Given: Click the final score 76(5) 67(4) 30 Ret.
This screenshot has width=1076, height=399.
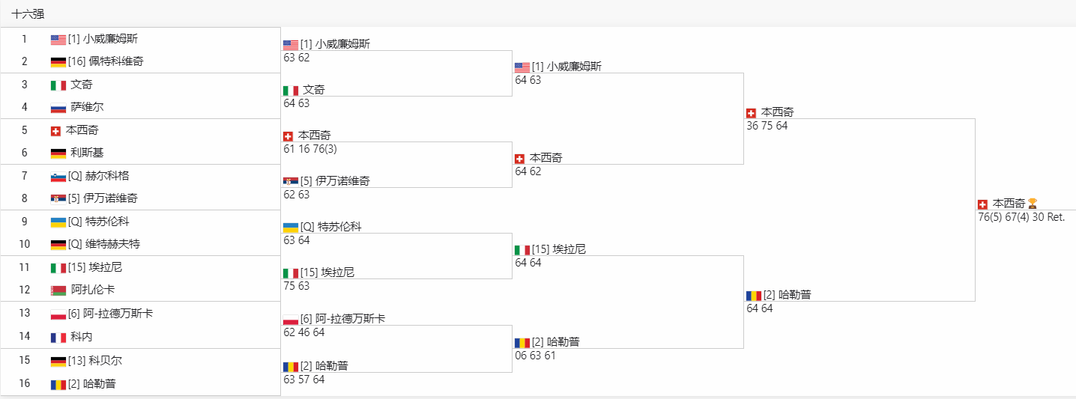Looking at the screenshot, I should click(1021, 217).
